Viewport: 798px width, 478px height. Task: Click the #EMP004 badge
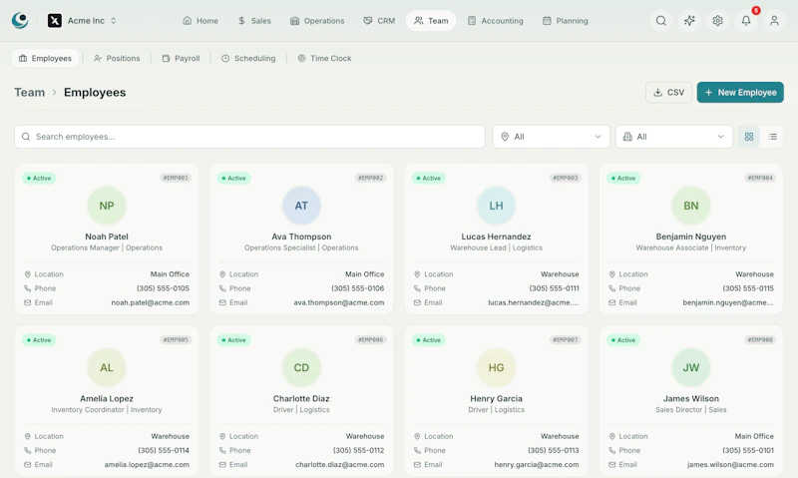coord(760,179)
